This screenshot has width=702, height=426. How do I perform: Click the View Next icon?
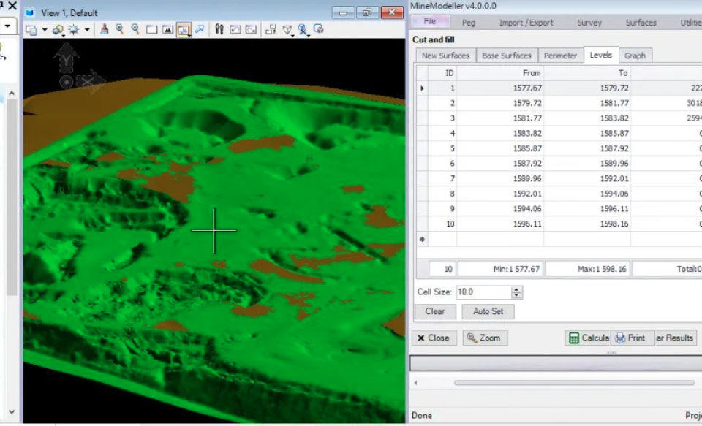pyautogui.click(x=251, y=30)
